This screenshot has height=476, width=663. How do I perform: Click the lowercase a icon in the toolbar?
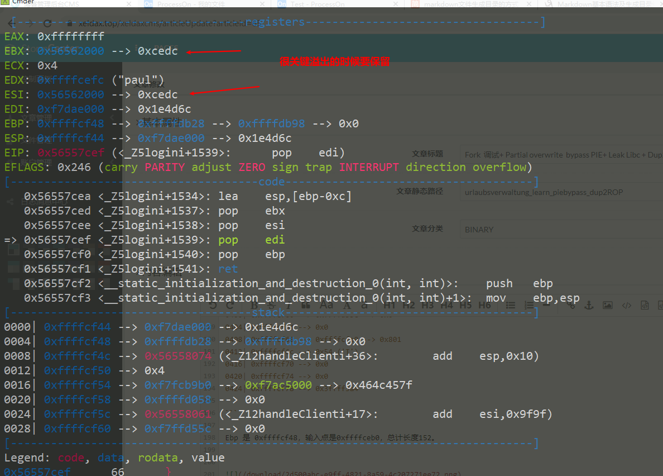click(364, 305)
